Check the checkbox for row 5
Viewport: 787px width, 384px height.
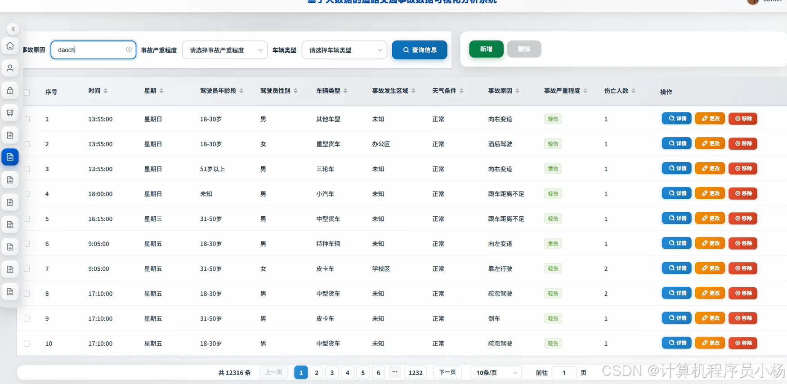(27, 219)
